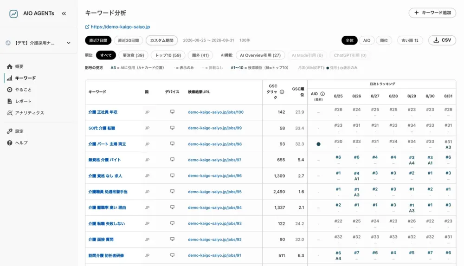This screenshot has width=464, height=266.
Task: Open keyword 訪問介護 初任者研修
Action: pyautogui.click(x=106, y=256)
